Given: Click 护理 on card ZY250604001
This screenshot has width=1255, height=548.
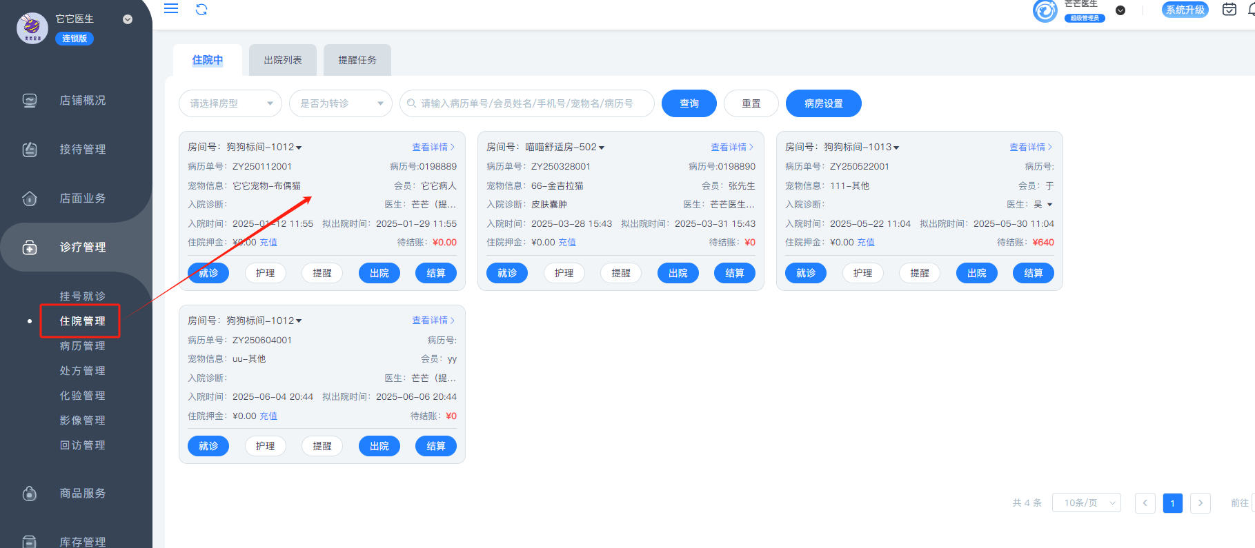Looking at the screenshot, I should click(x=266, y=446).
